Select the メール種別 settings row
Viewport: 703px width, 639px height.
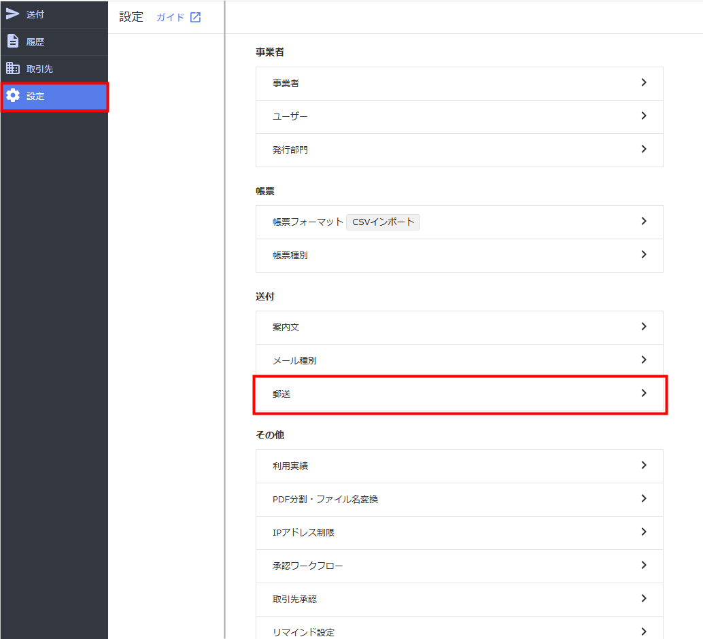coord(459,360)
